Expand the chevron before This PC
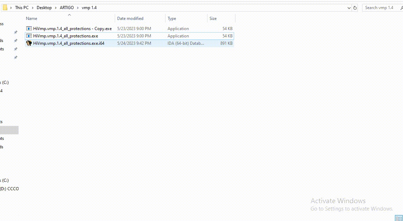The height and width of the screenshot is (221, 403). (x=11, y=8)
